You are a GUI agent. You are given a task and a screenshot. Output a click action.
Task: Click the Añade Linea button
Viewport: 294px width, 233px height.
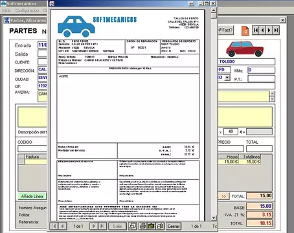click(x=32, y=196)
